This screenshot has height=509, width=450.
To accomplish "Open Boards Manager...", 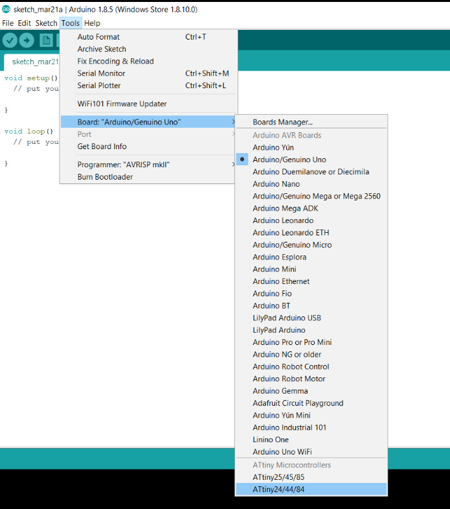I will (x=311, y=122).
